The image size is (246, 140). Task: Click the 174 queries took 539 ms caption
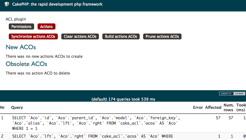(123, 99)
